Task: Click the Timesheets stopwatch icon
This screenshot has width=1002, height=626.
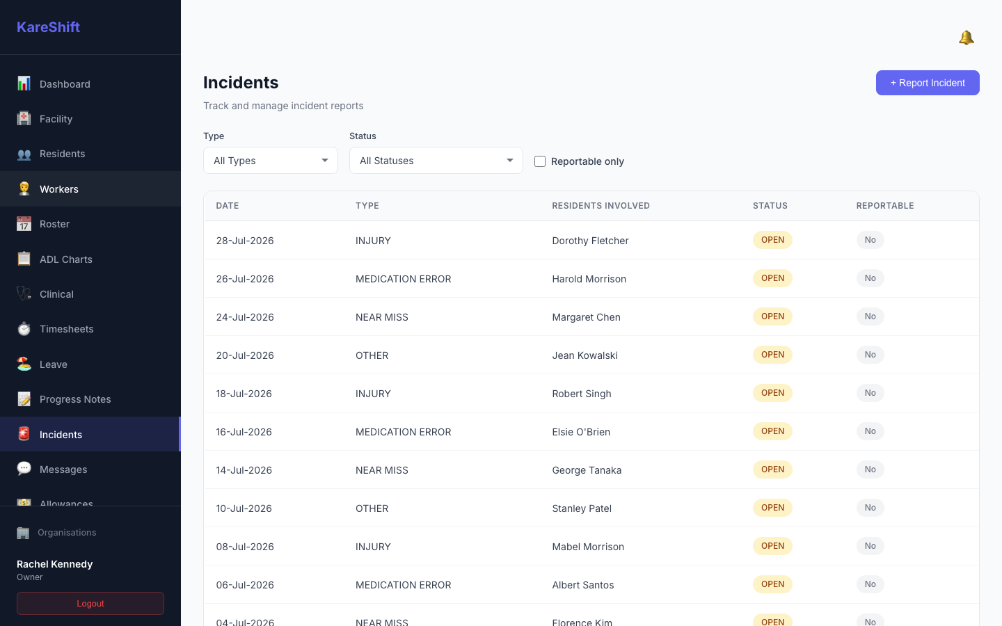Action: [24, 329]
